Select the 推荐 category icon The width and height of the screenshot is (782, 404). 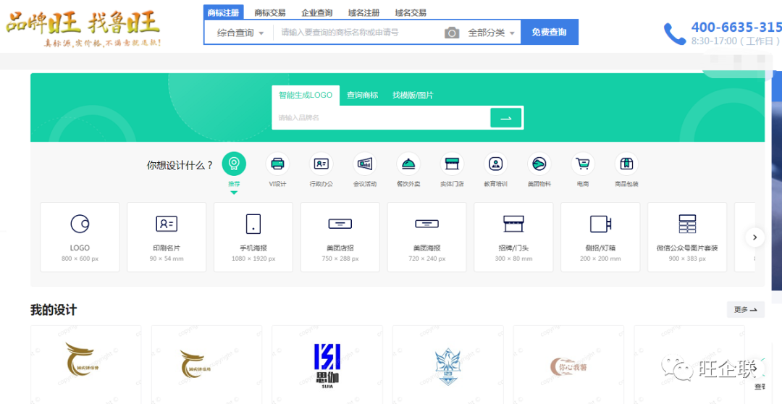point(234,164)
